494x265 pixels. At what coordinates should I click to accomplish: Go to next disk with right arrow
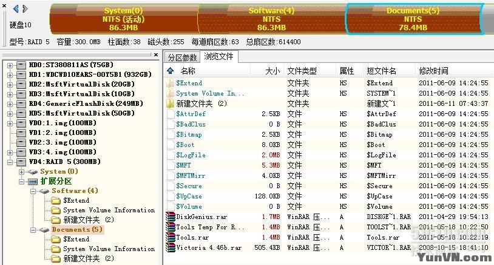click(x=25, y=9)
